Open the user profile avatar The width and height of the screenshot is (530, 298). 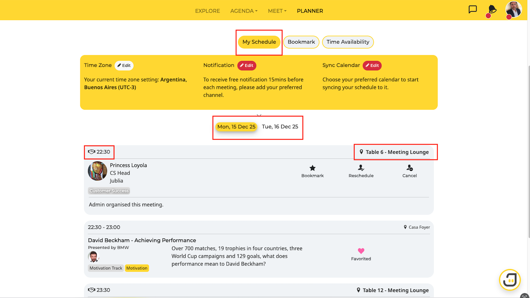tap(514, 9)
